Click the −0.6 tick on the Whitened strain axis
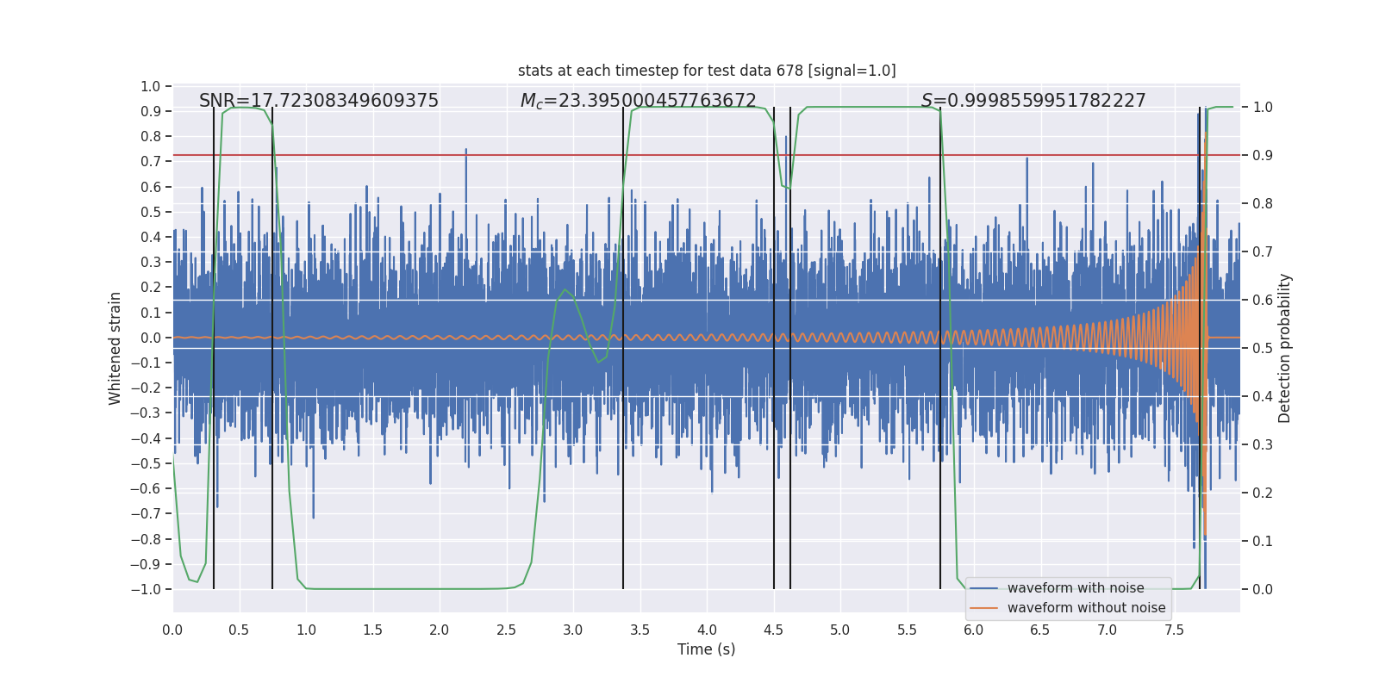 [x=146, y=488]
